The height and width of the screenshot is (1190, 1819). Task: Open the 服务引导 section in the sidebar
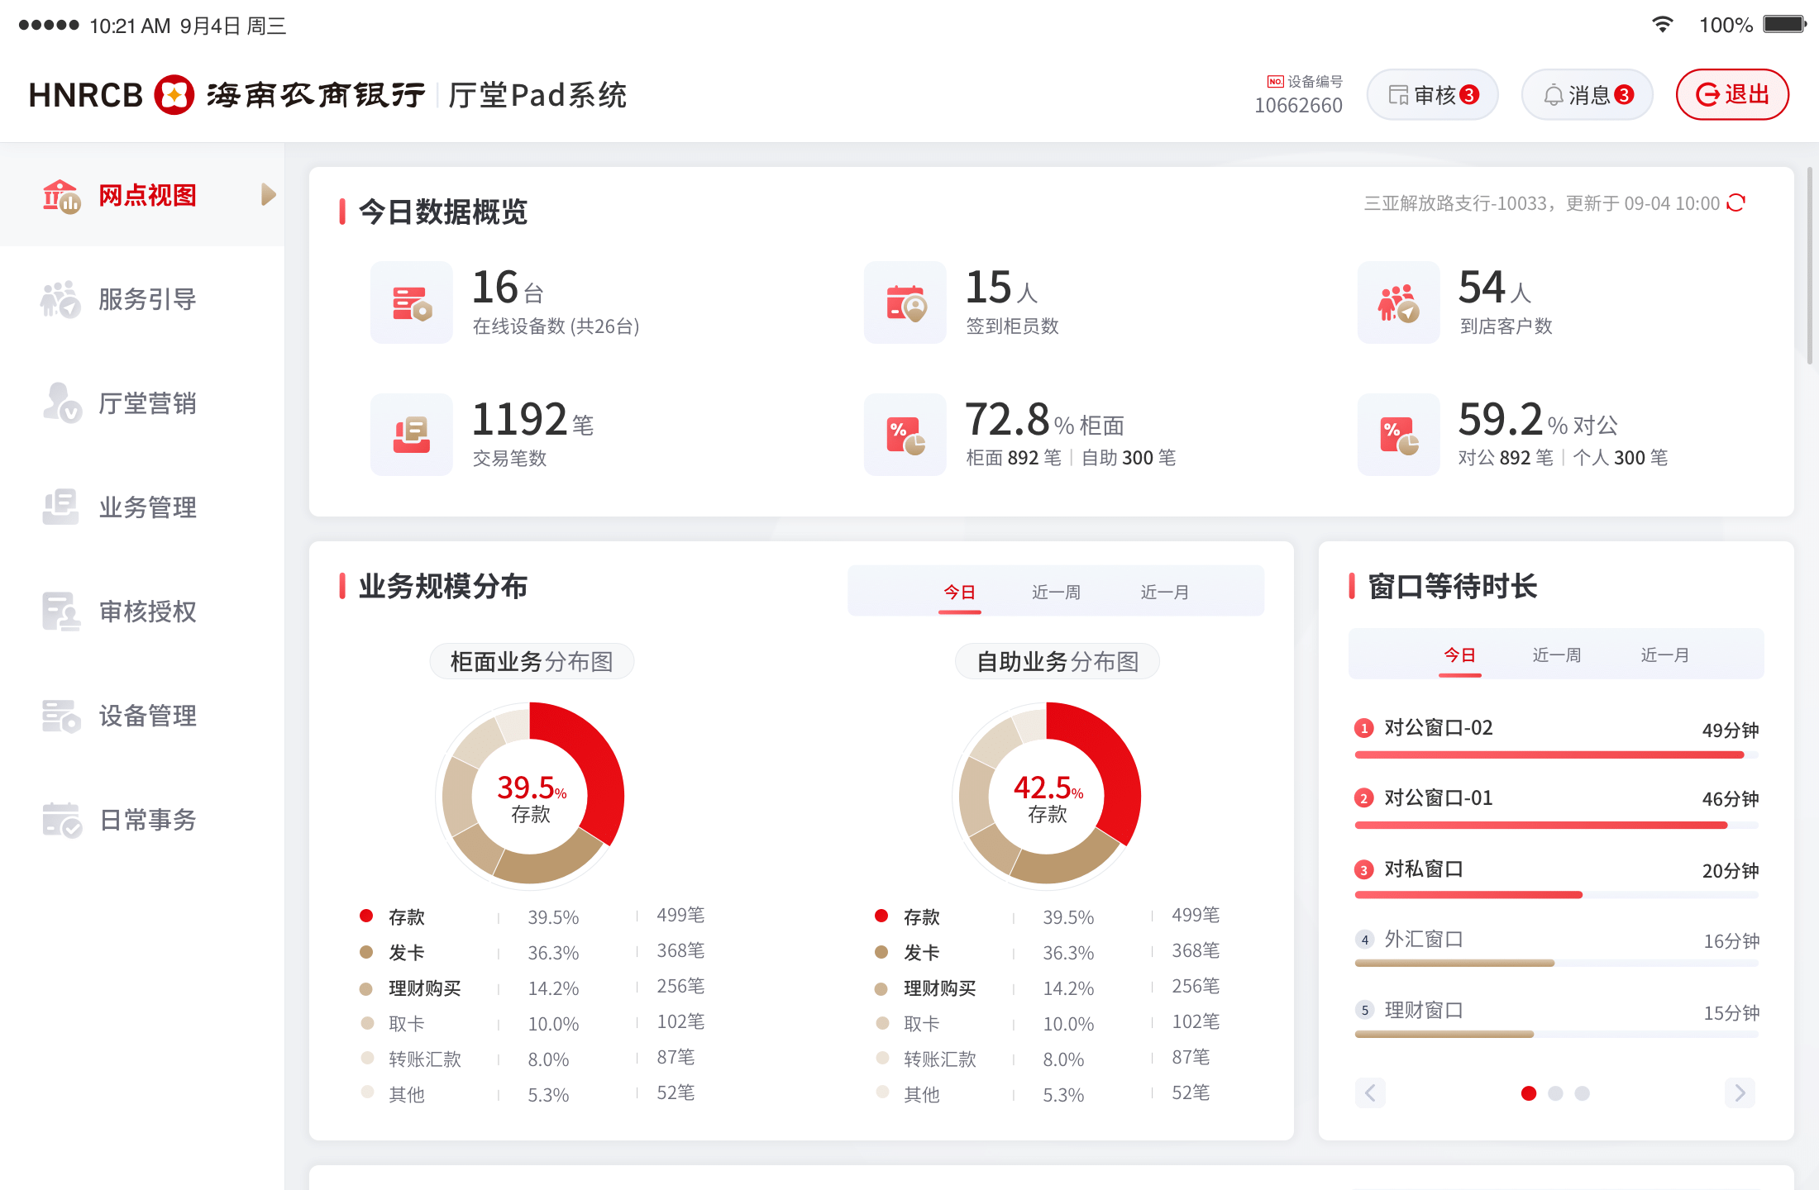146,299
